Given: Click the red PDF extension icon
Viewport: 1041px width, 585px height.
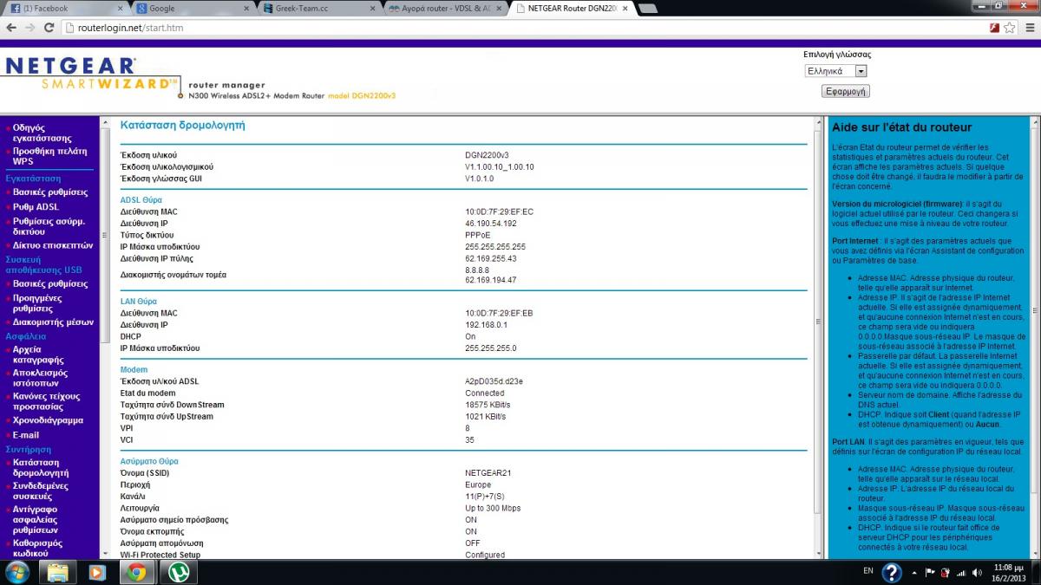Looking at the screenshot, I should (995, 28).
